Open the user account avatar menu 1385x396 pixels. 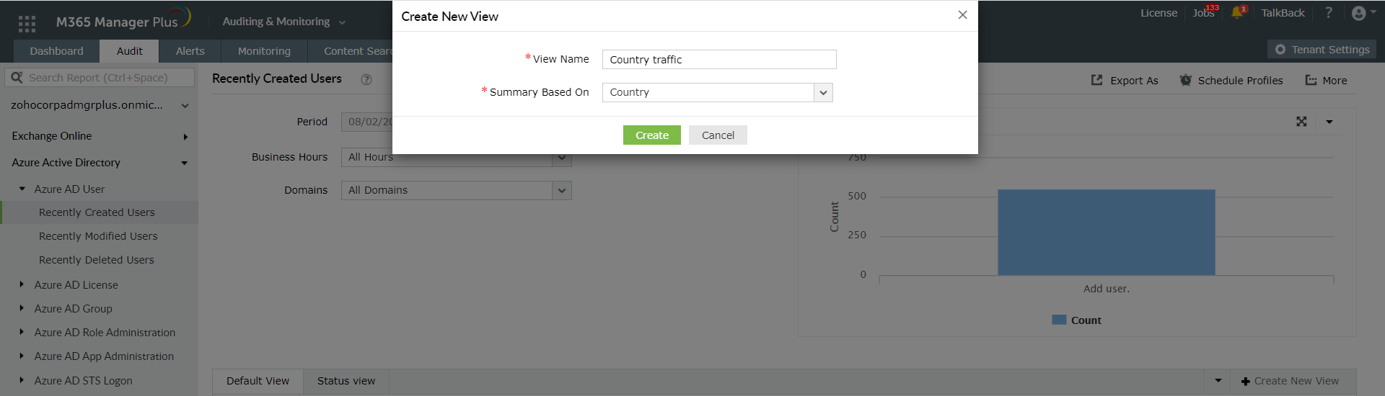(x=1359, y=13)
